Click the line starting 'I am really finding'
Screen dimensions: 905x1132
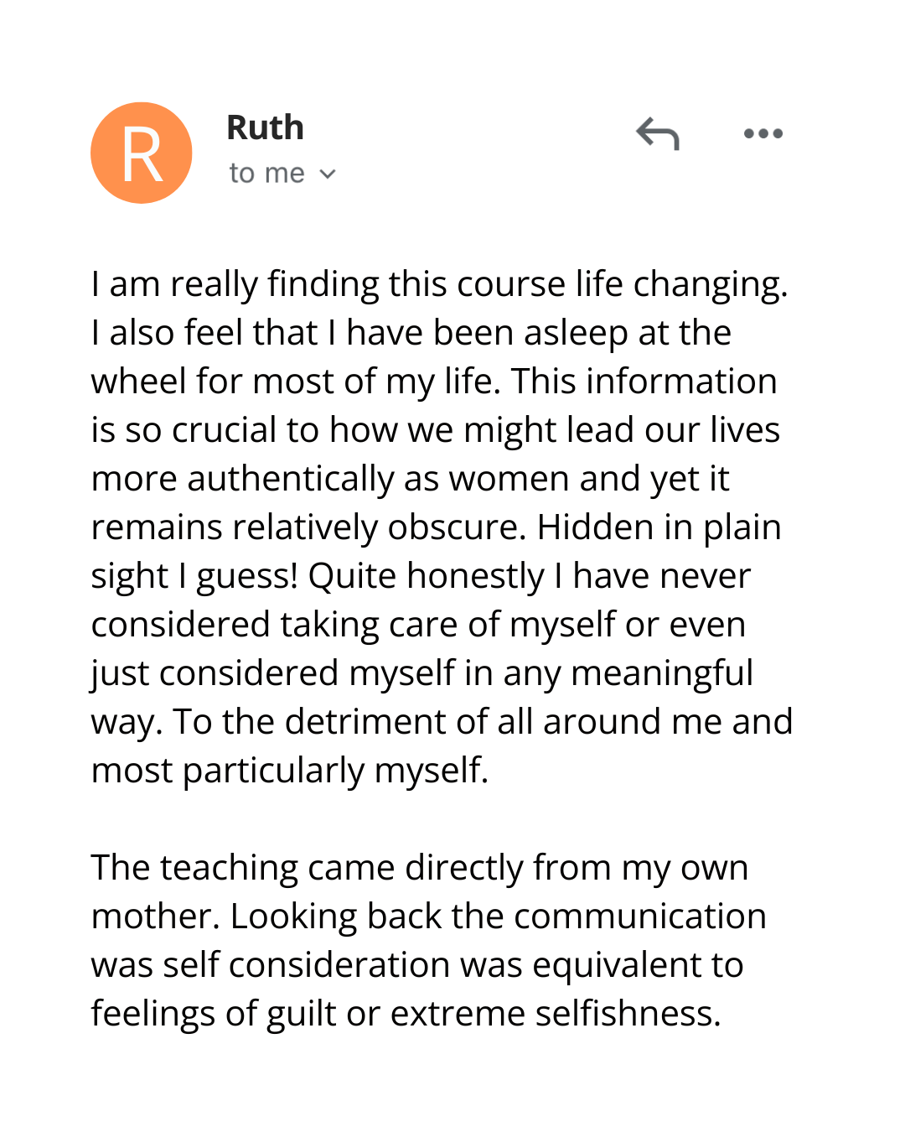coord(440,284)
